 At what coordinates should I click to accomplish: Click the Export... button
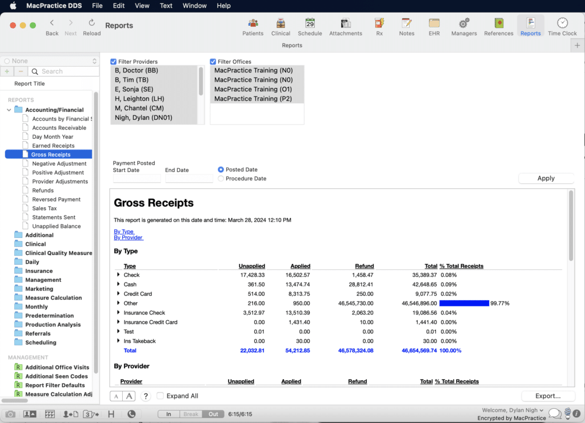pyautogui.click(x=548, y=396)
